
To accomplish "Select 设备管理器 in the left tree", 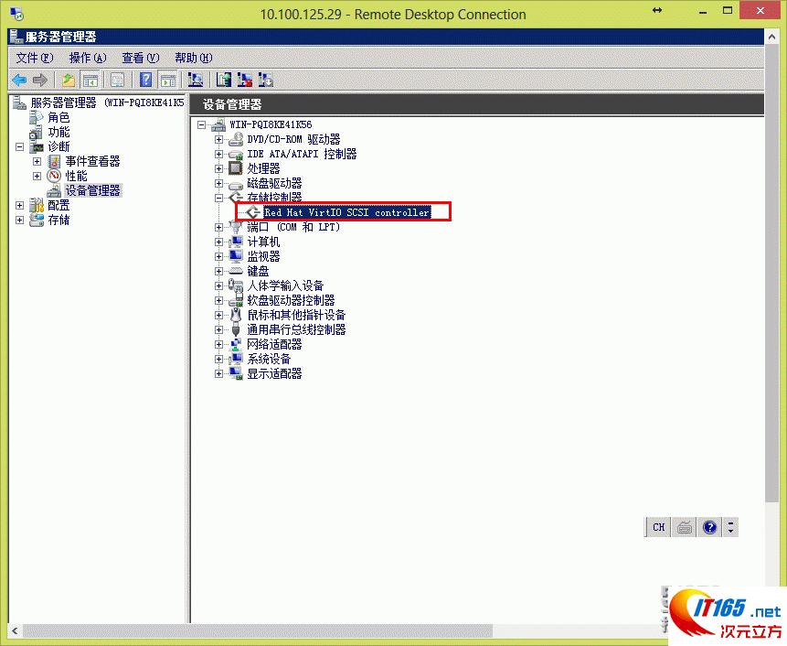I will click(x=93, y=190).
